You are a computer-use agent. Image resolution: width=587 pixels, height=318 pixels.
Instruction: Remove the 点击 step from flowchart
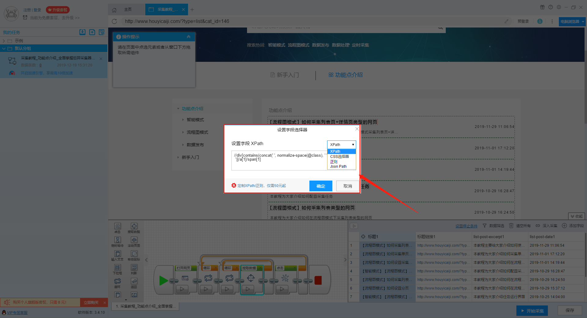pyautogui.click(x=295, y=268)
